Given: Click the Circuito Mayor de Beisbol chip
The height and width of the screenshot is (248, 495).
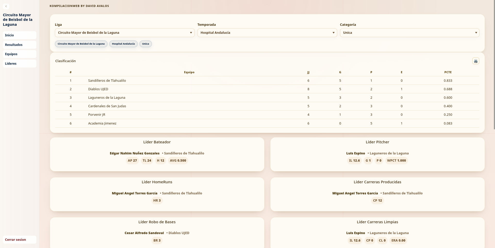Looking at the screenshot, I should tap(81, 44).
